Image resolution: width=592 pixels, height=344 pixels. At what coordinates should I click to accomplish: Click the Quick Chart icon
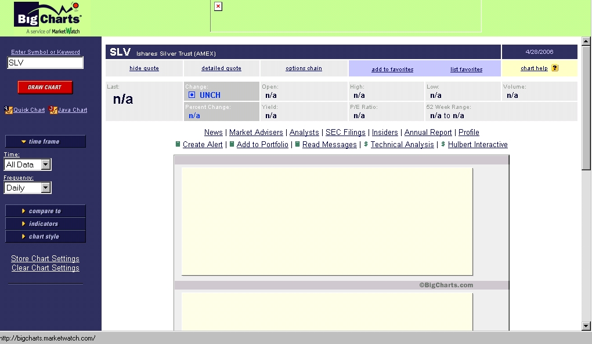tap(9, 109)
